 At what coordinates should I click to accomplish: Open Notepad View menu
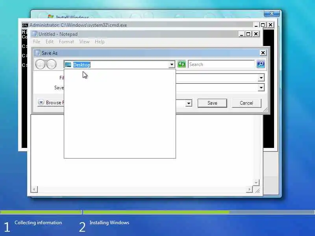[84, 42]
